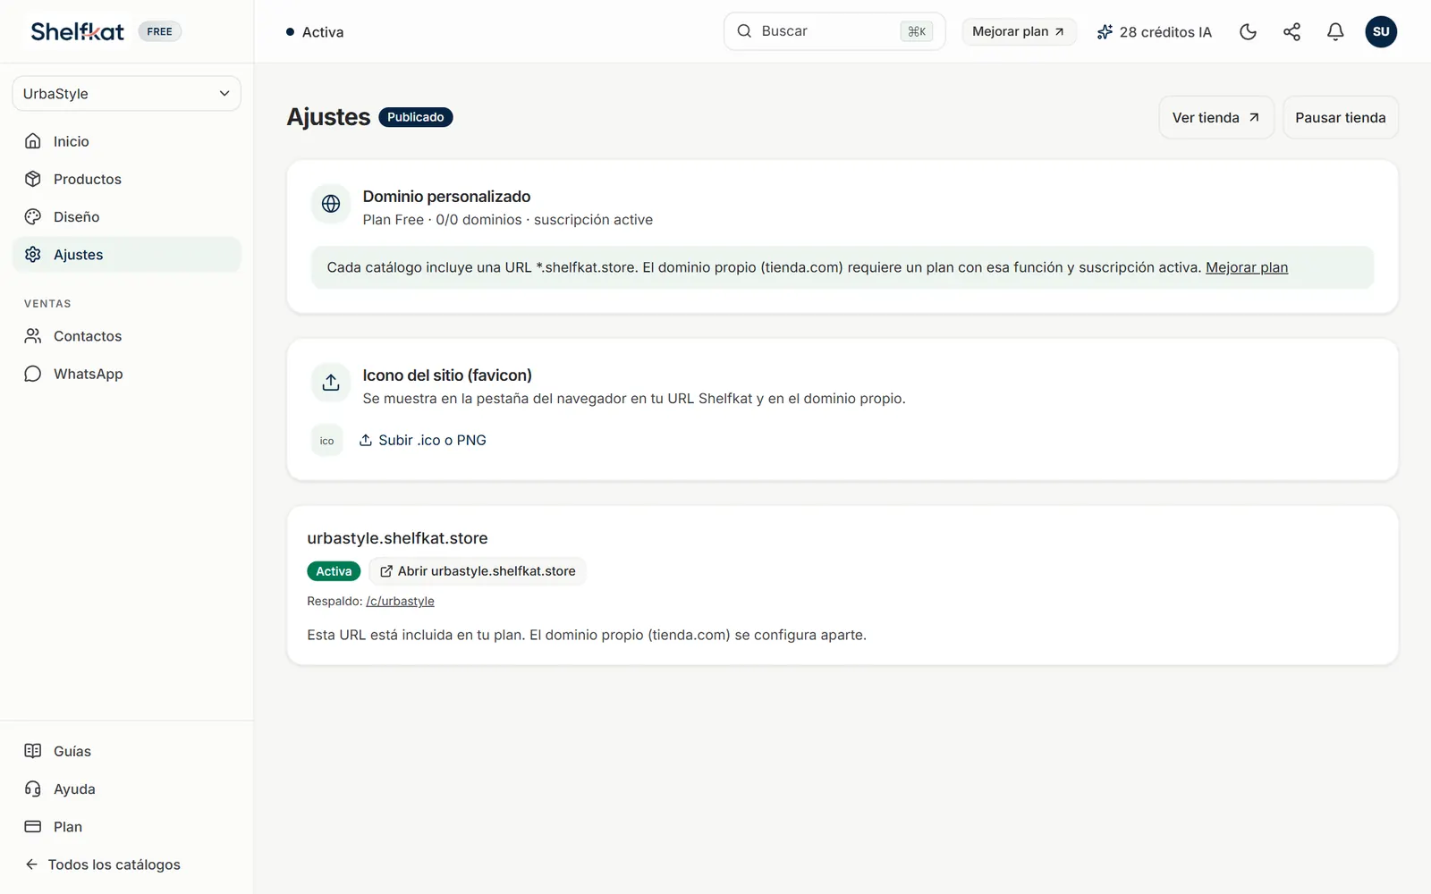Image resolution: width=1431 pixels, height=894 pixels.
Task: Go to Inicio in sidebar
Action: pyautogui.click(x=126, y=141)
